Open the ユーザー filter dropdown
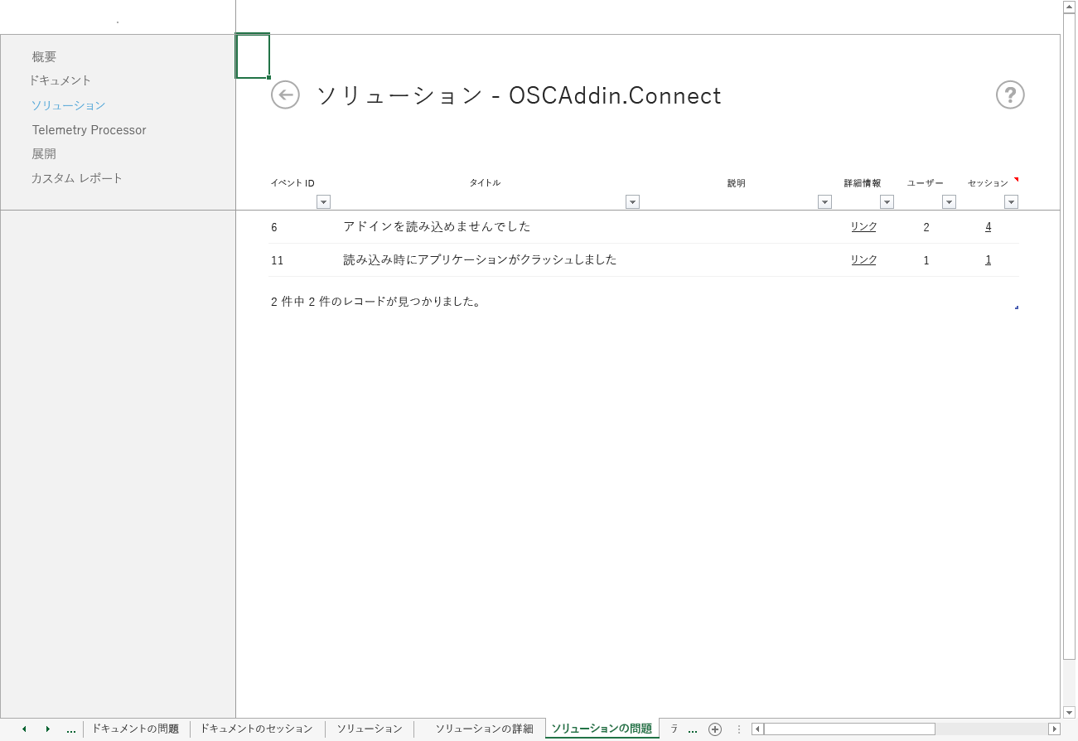The image size is (1078, 741). click(949, 202)
